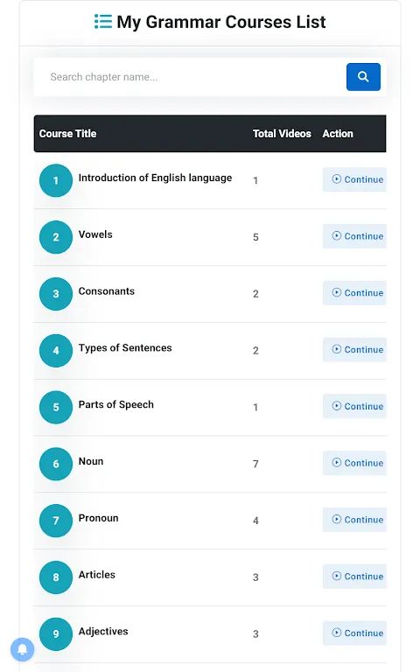This screenshot has width=420, height=672.
Task: Select the Vowels course title
Action: click(x=95, y=234)
